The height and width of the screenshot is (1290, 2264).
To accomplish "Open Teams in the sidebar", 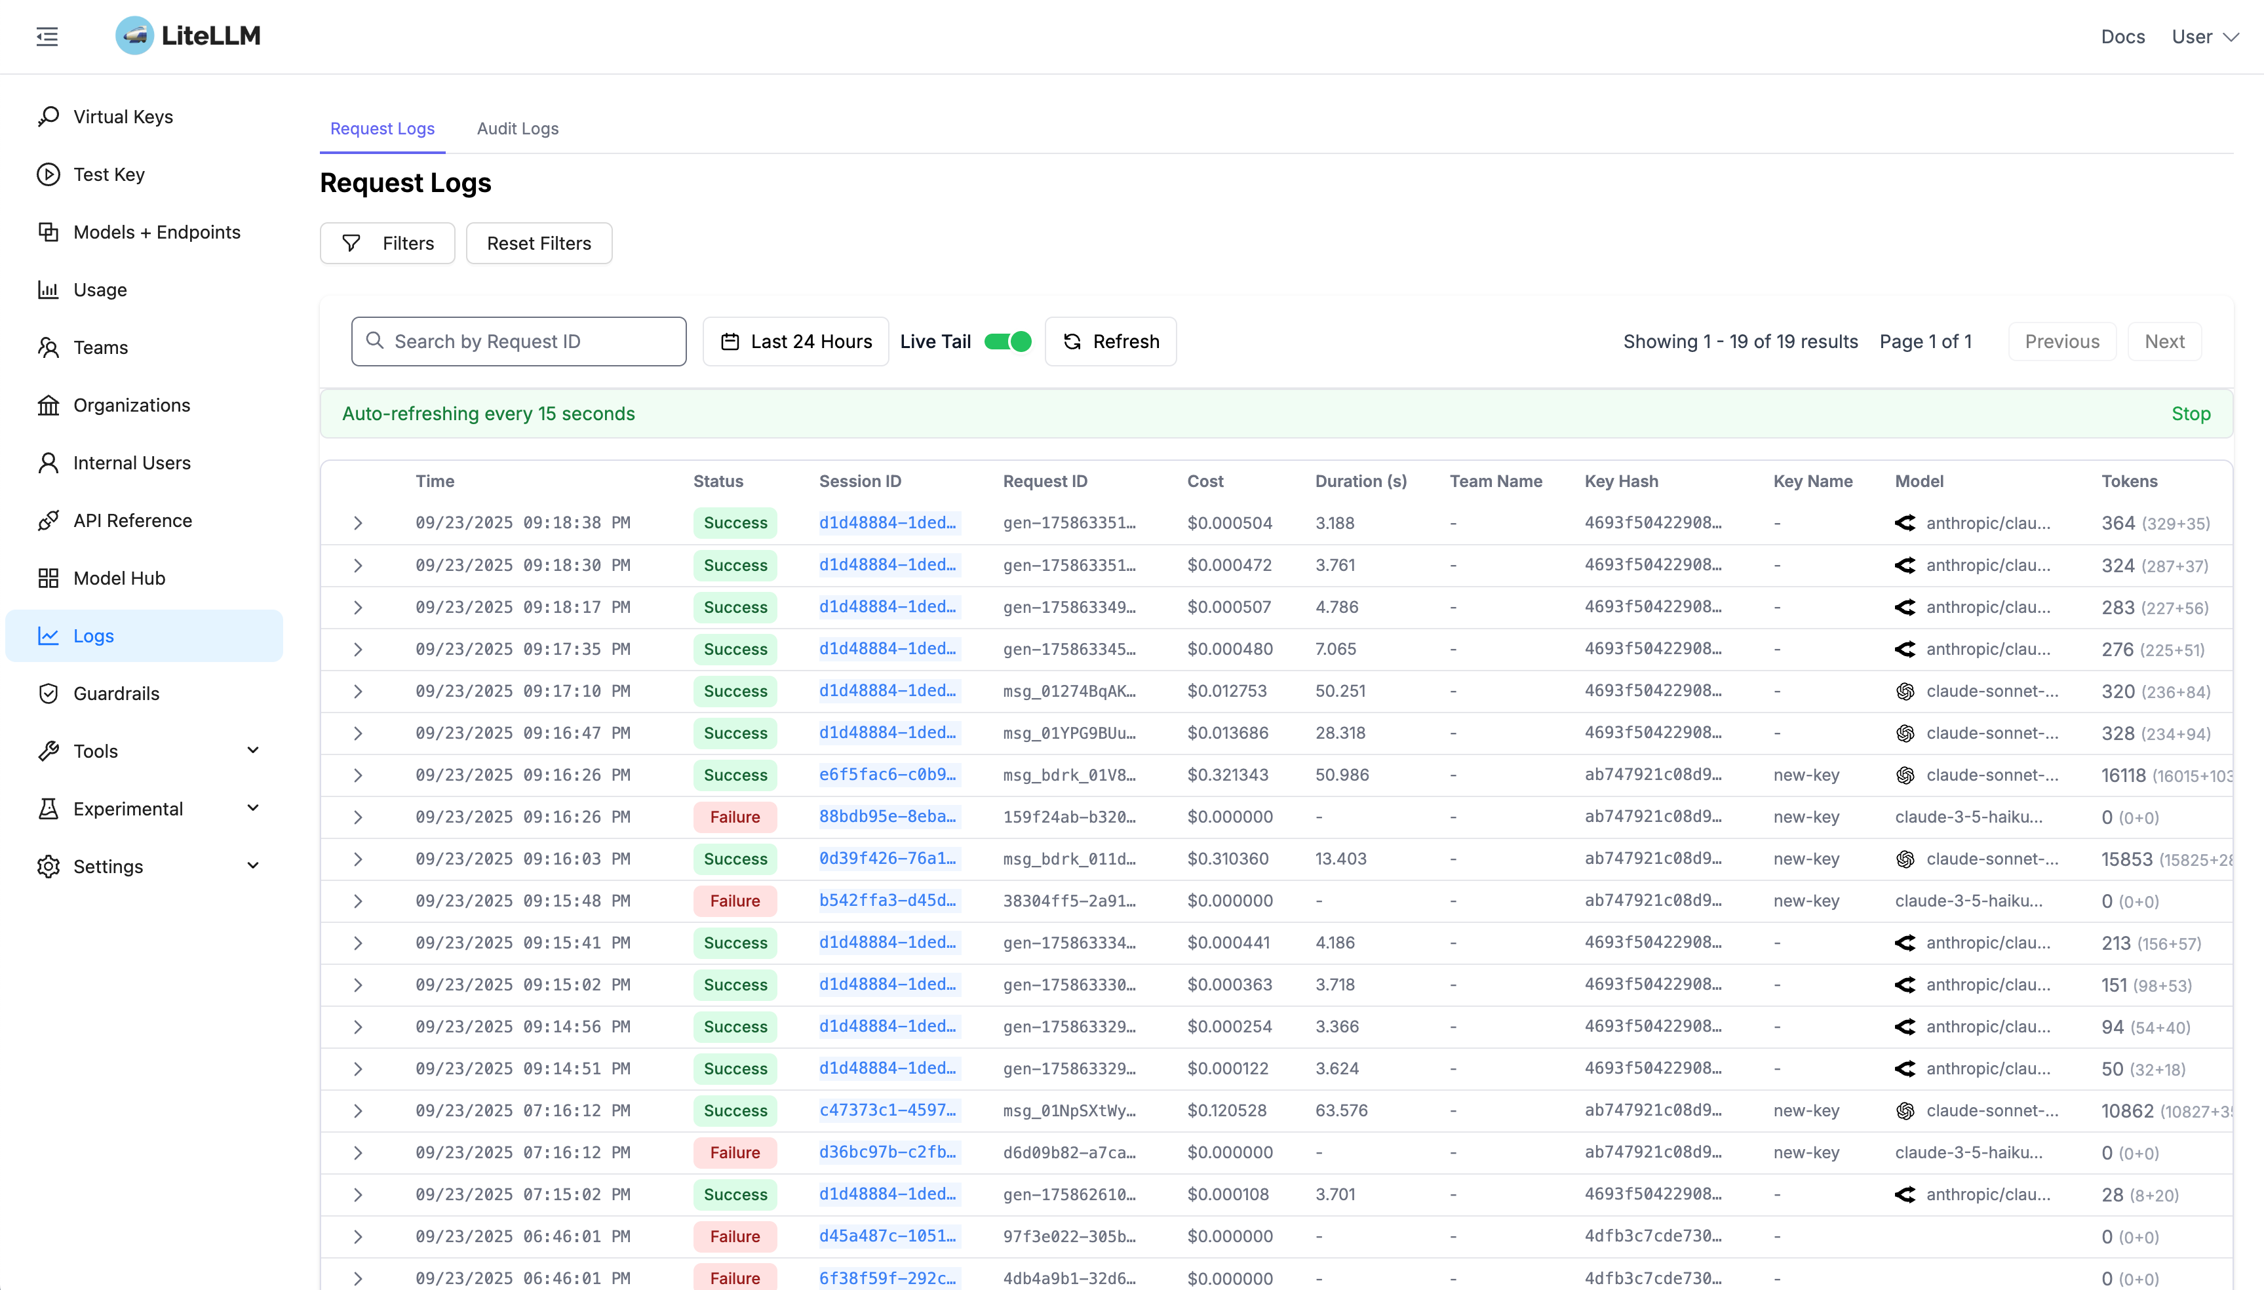I will coord(101,347).
